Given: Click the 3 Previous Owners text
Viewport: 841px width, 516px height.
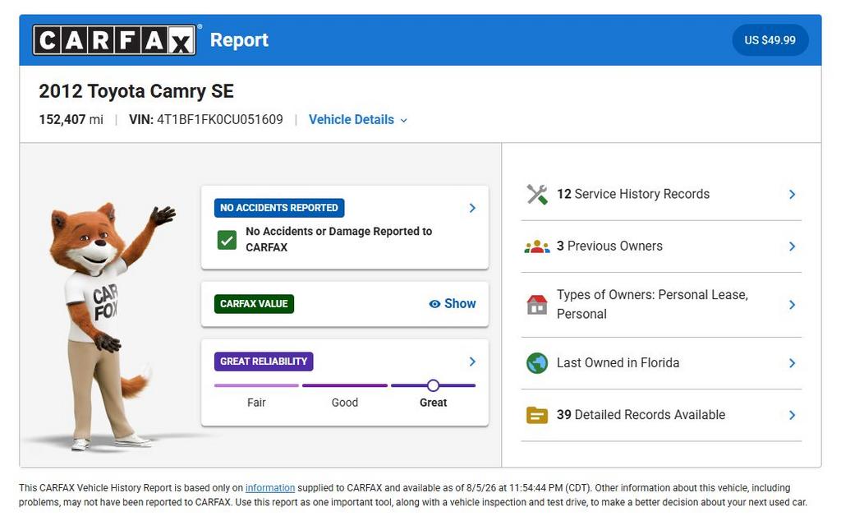Looking at the screenshot, I should (x=609, y=246).
